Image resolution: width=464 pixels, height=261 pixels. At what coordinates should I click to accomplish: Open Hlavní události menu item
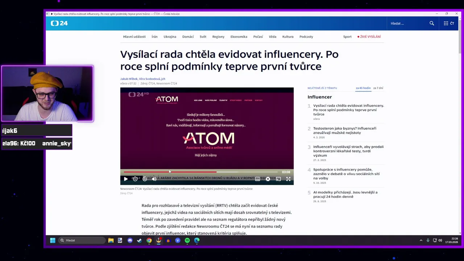[x=134, y=37]
